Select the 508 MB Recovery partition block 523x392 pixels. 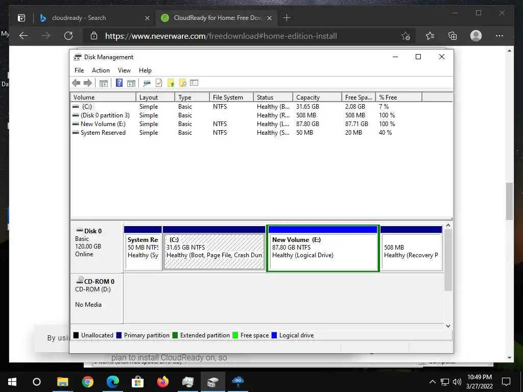tap(411, 248)
